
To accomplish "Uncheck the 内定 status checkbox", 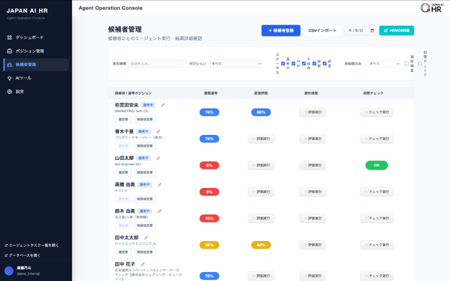I will [293, 64].
